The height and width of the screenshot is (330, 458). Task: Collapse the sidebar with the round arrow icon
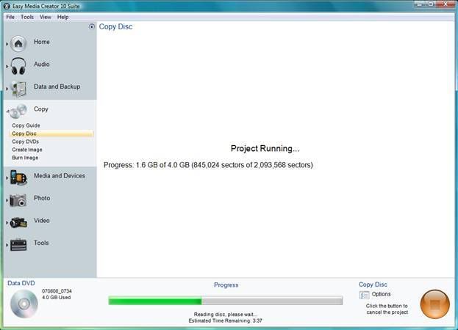92,26
